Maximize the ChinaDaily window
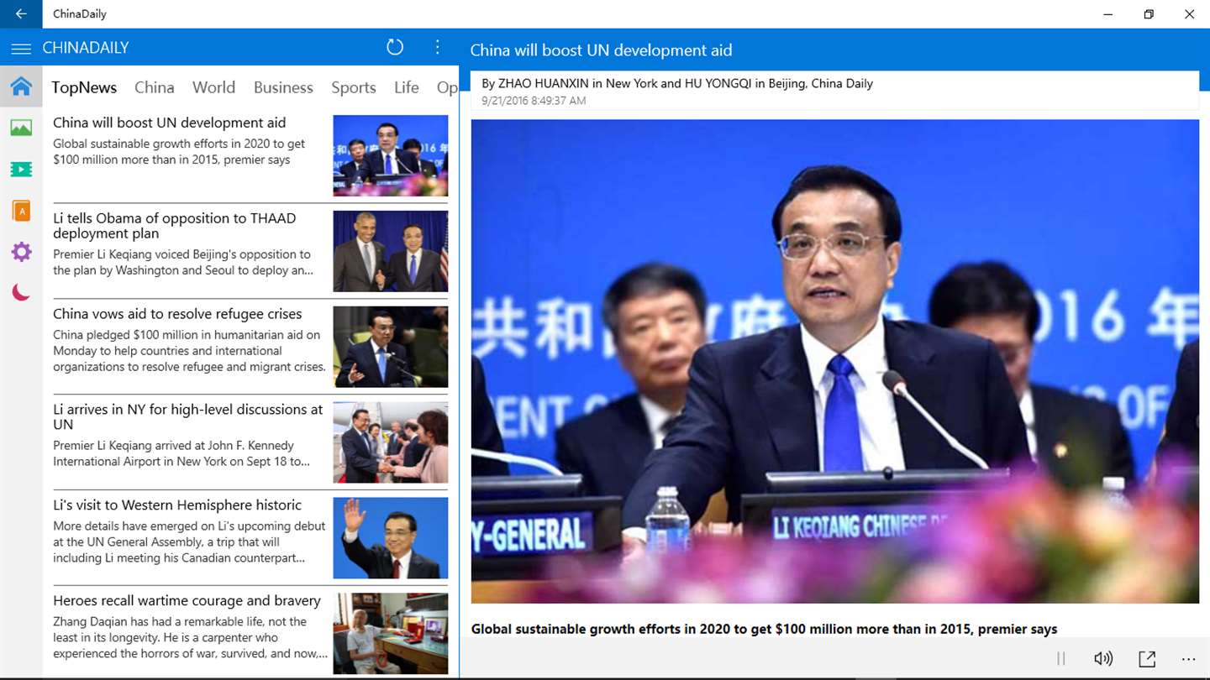Image resolution: width=1210 pixels, height=680 pixels. 1149,14
